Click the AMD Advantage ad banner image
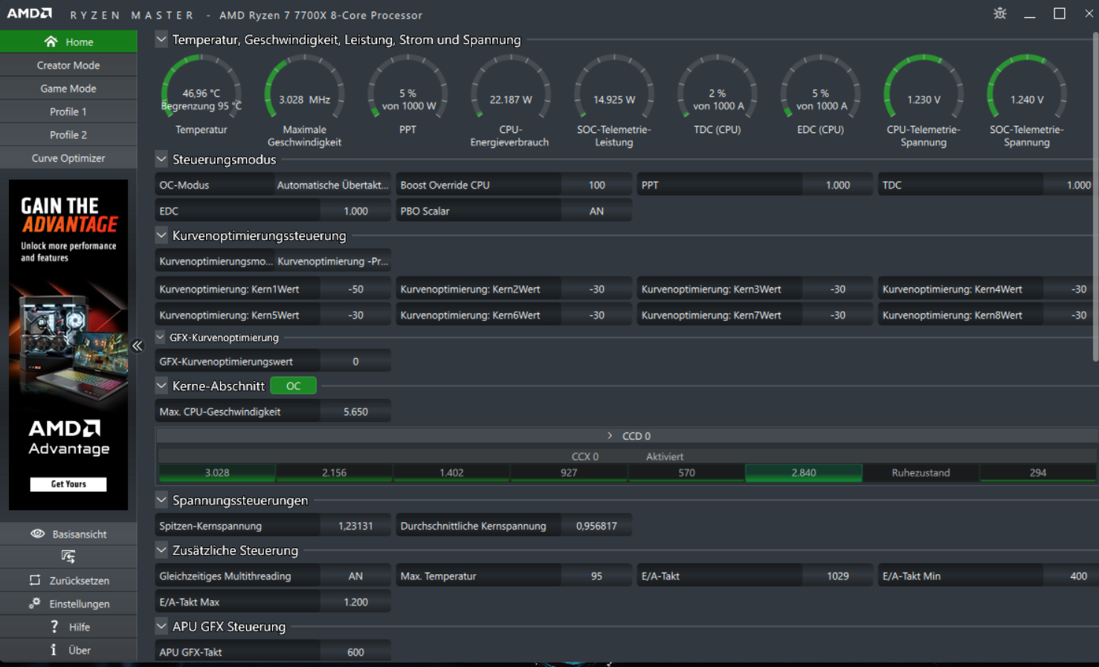This screenshot has width=1099, height=667. 68,345
